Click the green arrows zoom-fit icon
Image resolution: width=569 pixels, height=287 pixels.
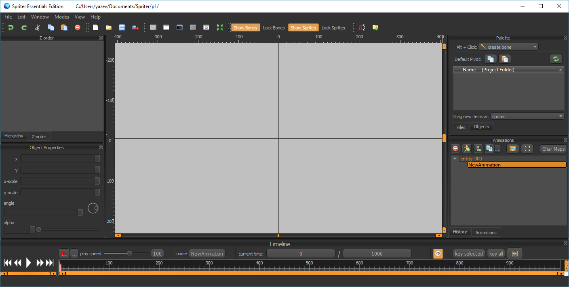click(219, 27)
